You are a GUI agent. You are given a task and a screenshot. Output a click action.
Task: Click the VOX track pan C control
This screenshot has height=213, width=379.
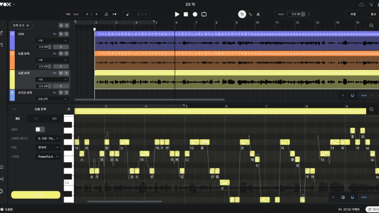[x=61, y=47]
